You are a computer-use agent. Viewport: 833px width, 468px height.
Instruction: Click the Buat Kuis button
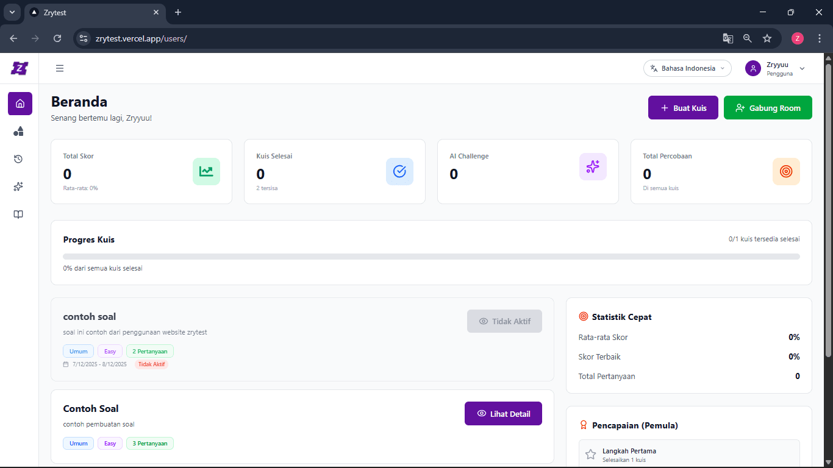click(683, 108)
